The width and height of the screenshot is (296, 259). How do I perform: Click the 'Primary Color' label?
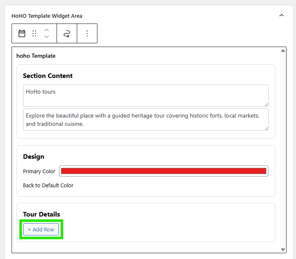(39, 171)
